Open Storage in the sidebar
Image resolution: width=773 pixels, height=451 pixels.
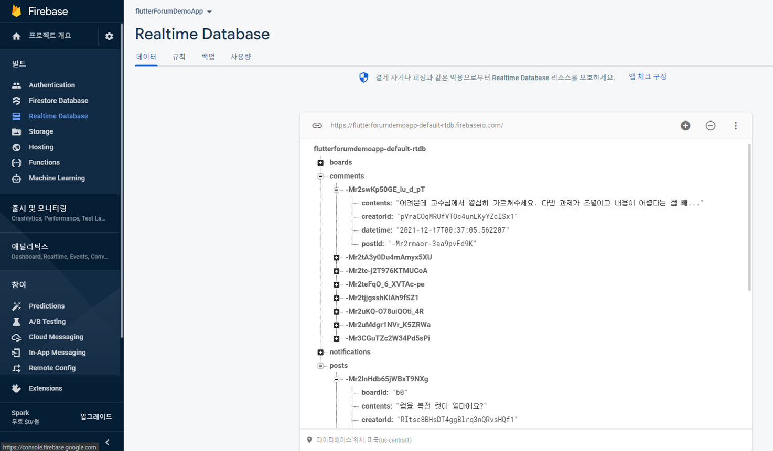click(x=41, y=132)
